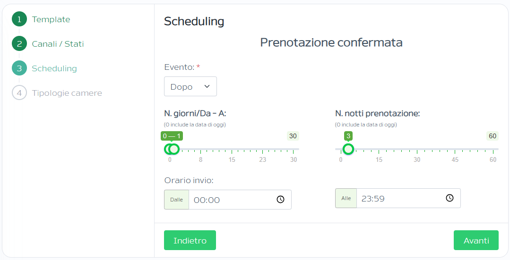
Task: Click the step 4 circle icon
Action: click(19, 93)
